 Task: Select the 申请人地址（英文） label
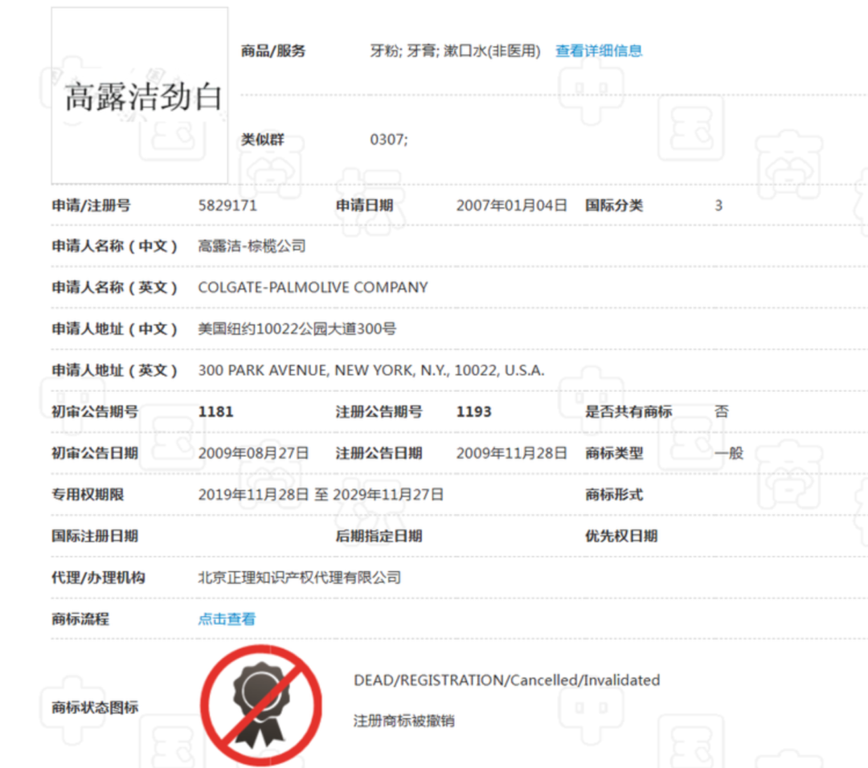coord(115,370)
